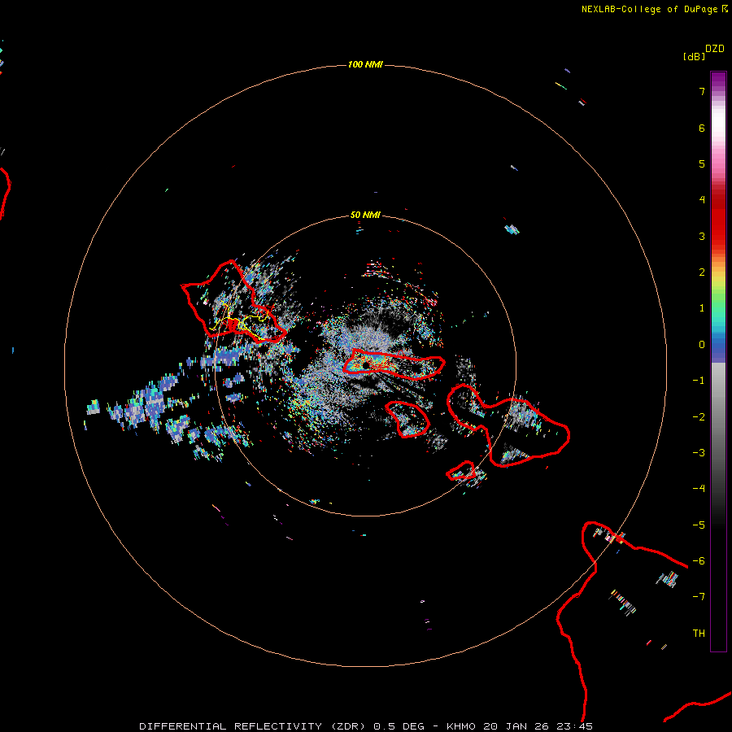Image resolution: width=732 pixels, height=732 pixels.
Task: Click the 6 value on the color scale
Action: pos(702,128)
